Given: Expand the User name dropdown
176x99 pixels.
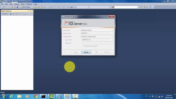Looking at the screenshot, I should click(112, 40).
